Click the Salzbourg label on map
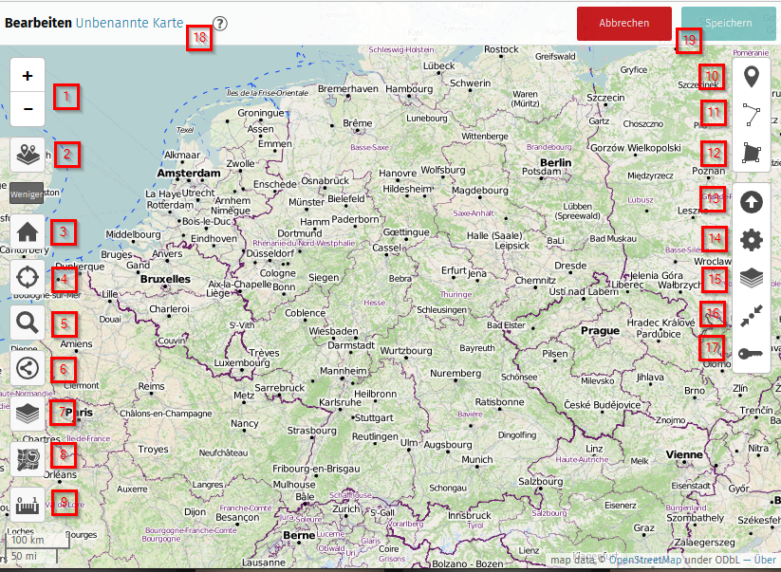 pyautogui.click(x=541, y=481)
